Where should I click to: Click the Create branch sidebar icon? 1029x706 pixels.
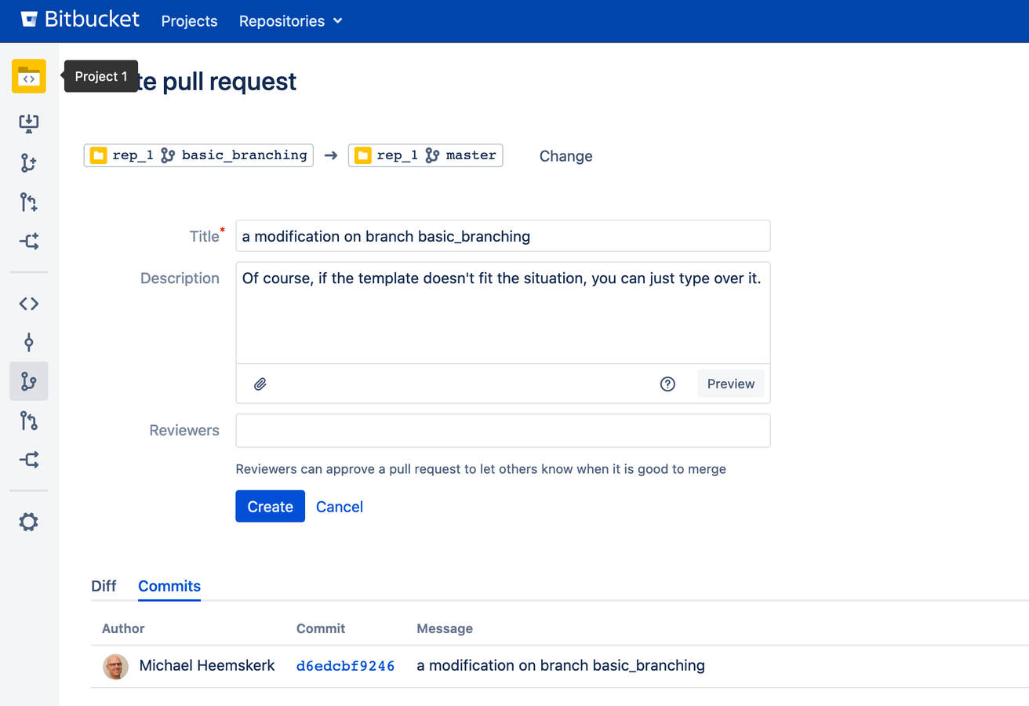(x=29, y=162)
